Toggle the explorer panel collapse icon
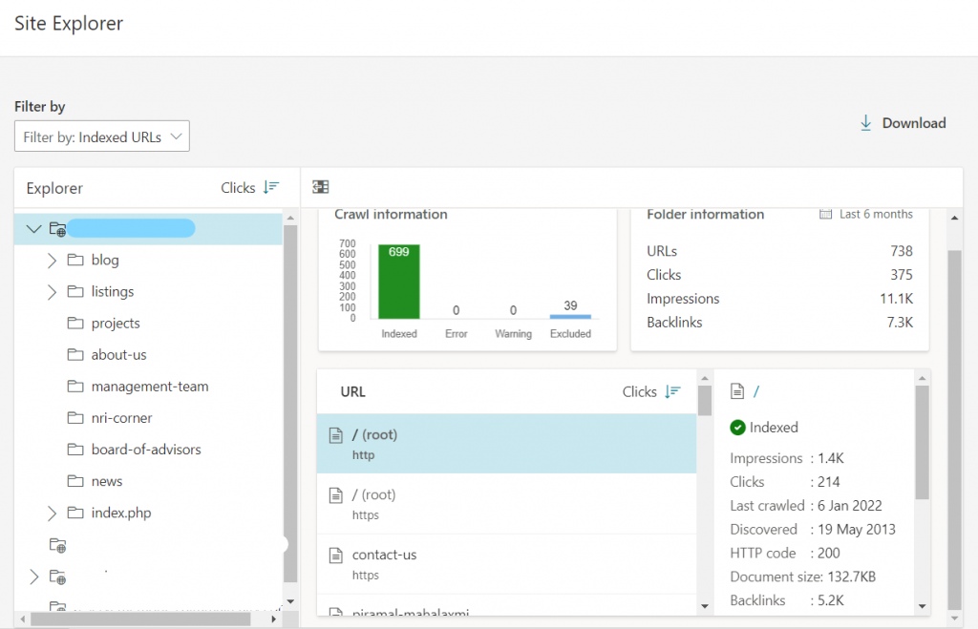978x629 pixels. (321, 187)
